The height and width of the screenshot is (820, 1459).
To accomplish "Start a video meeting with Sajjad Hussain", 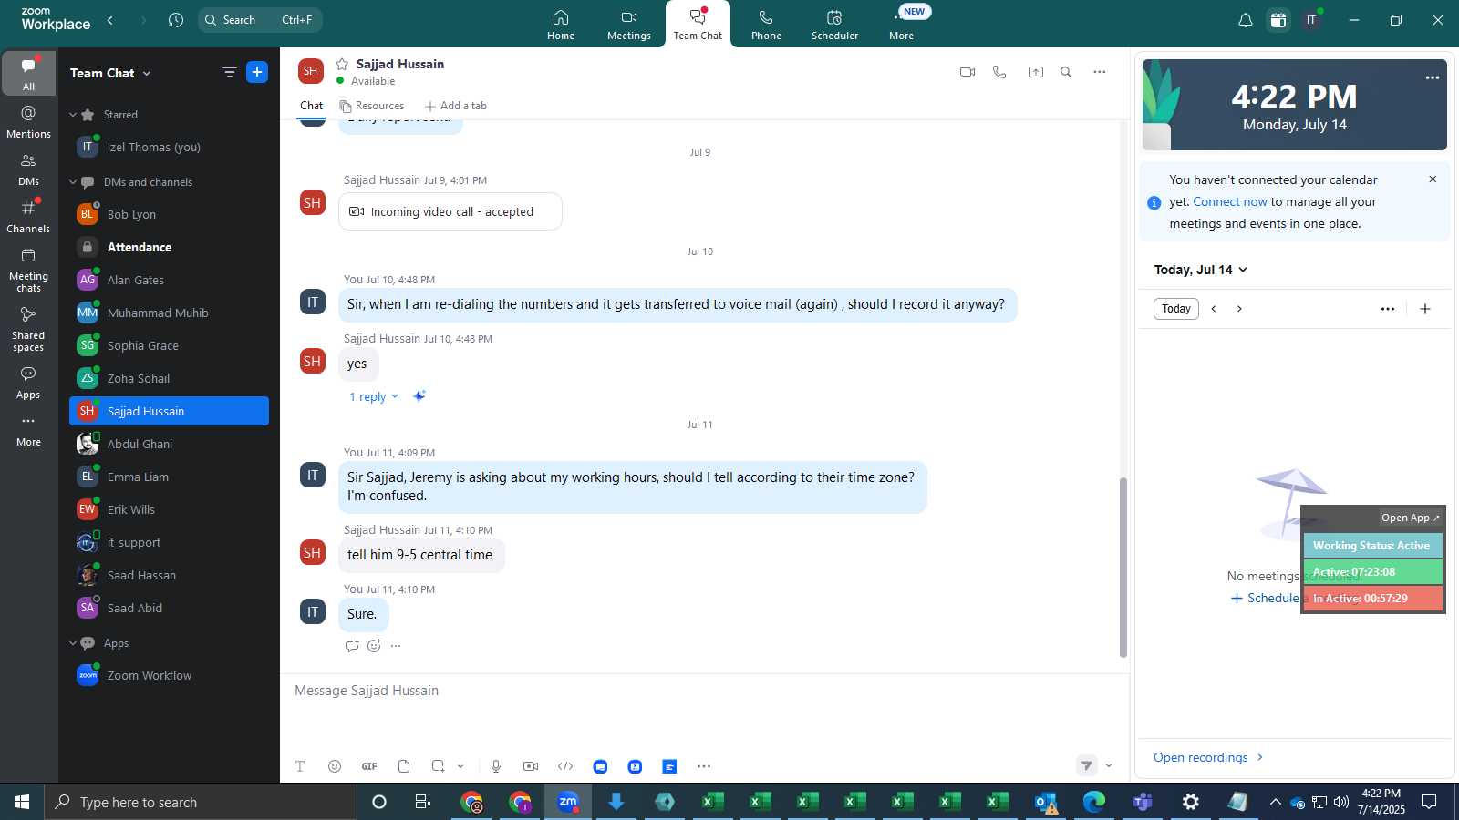I will tap(967, 72).
